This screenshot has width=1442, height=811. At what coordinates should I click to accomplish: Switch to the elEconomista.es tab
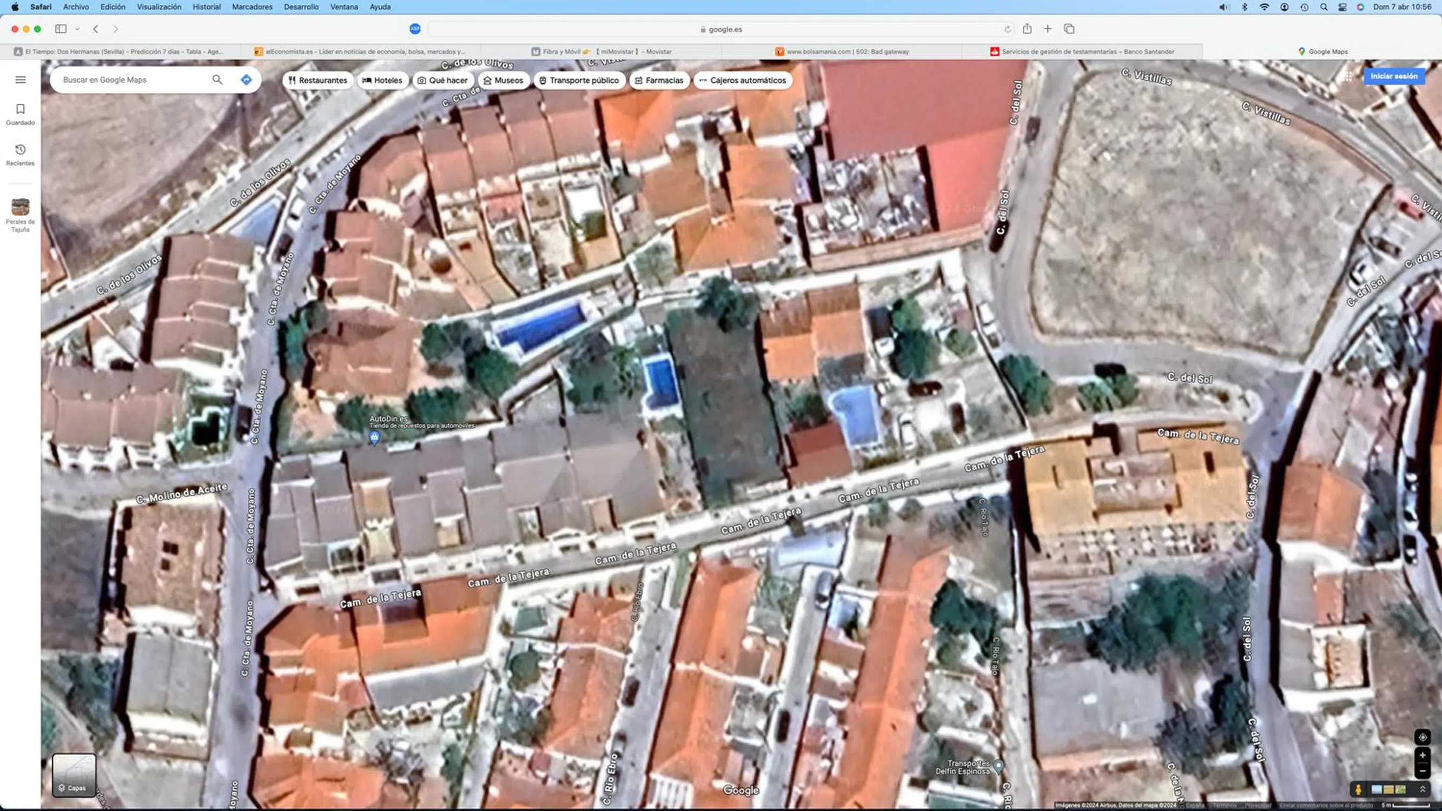click(364, 51)
